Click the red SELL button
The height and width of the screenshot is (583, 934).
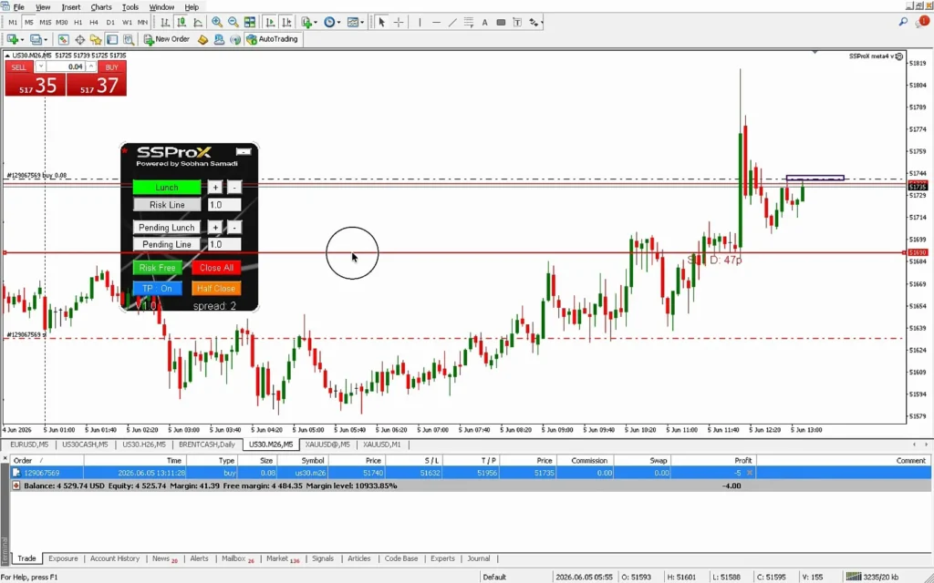click(x=35, y=78)
